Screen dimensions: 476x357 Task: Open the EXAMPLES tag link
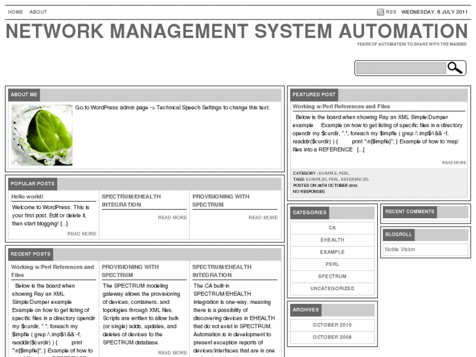[x=316, y=179]
